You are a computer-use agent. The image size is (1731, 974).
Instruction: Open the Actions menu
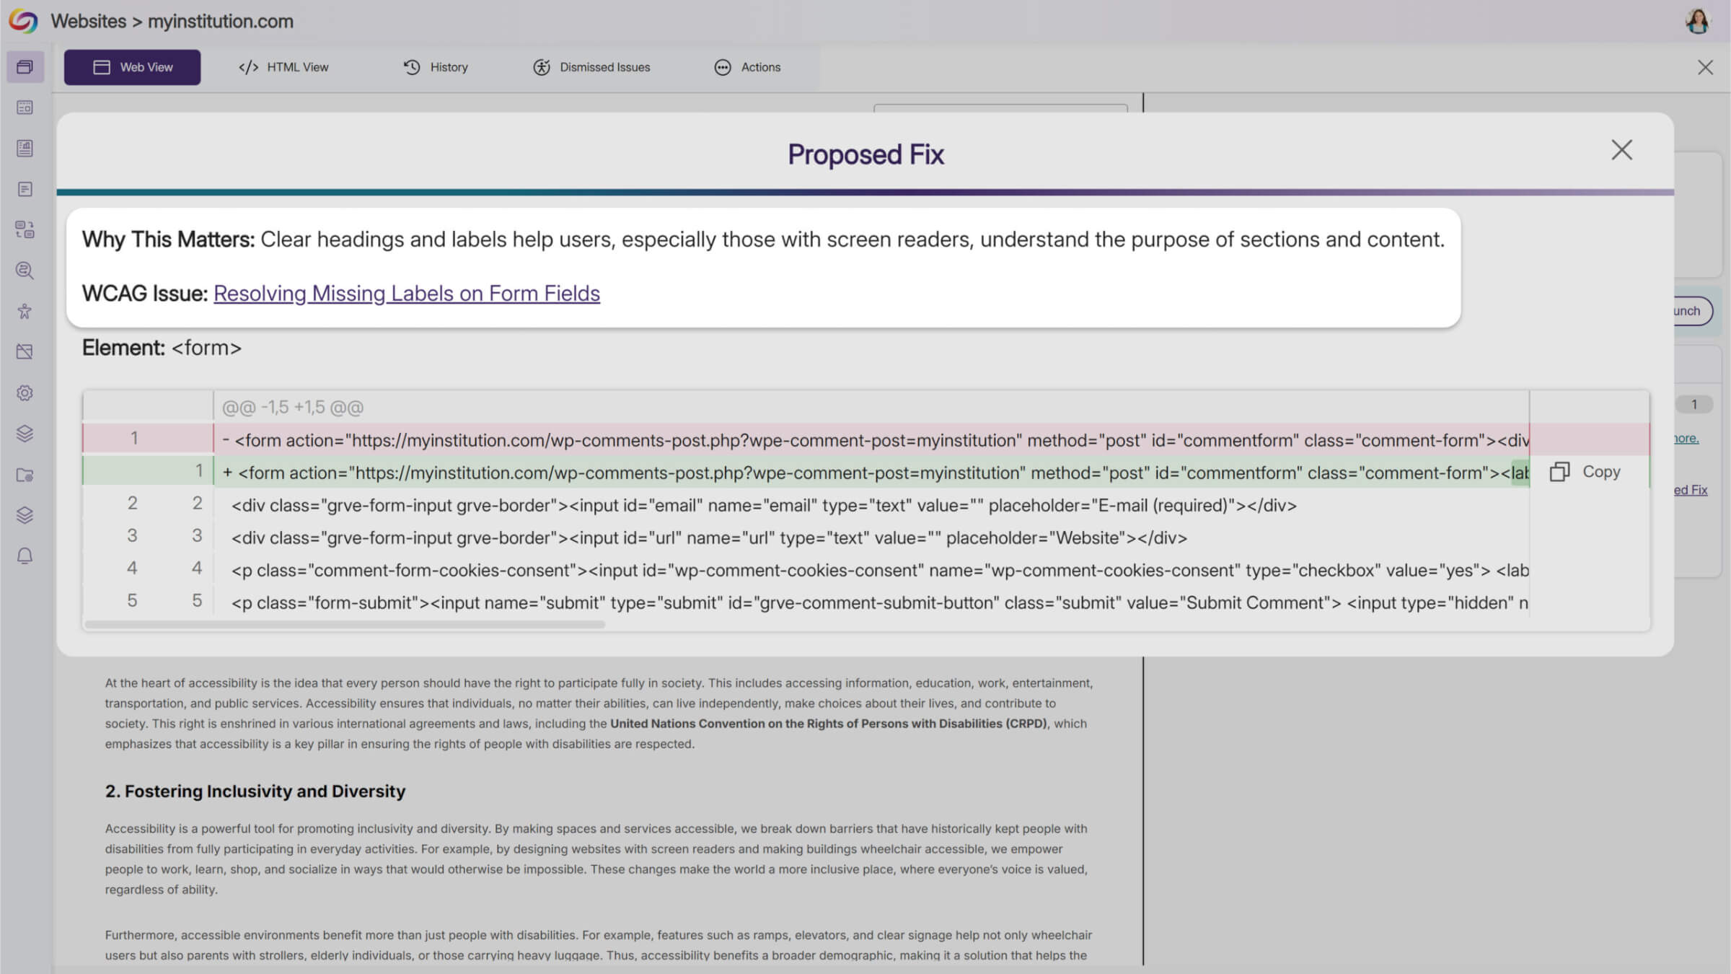point(747,67)
